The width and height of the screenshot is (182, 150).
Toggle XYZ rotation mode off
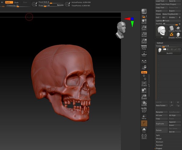pos(144,72)
